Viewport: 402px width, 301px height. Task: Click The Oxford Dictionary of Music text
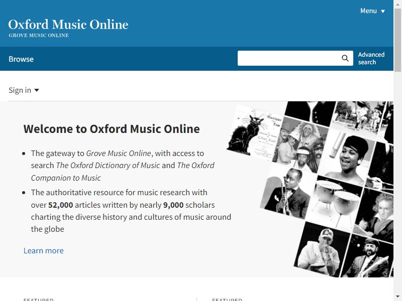[x=108, y=166]
